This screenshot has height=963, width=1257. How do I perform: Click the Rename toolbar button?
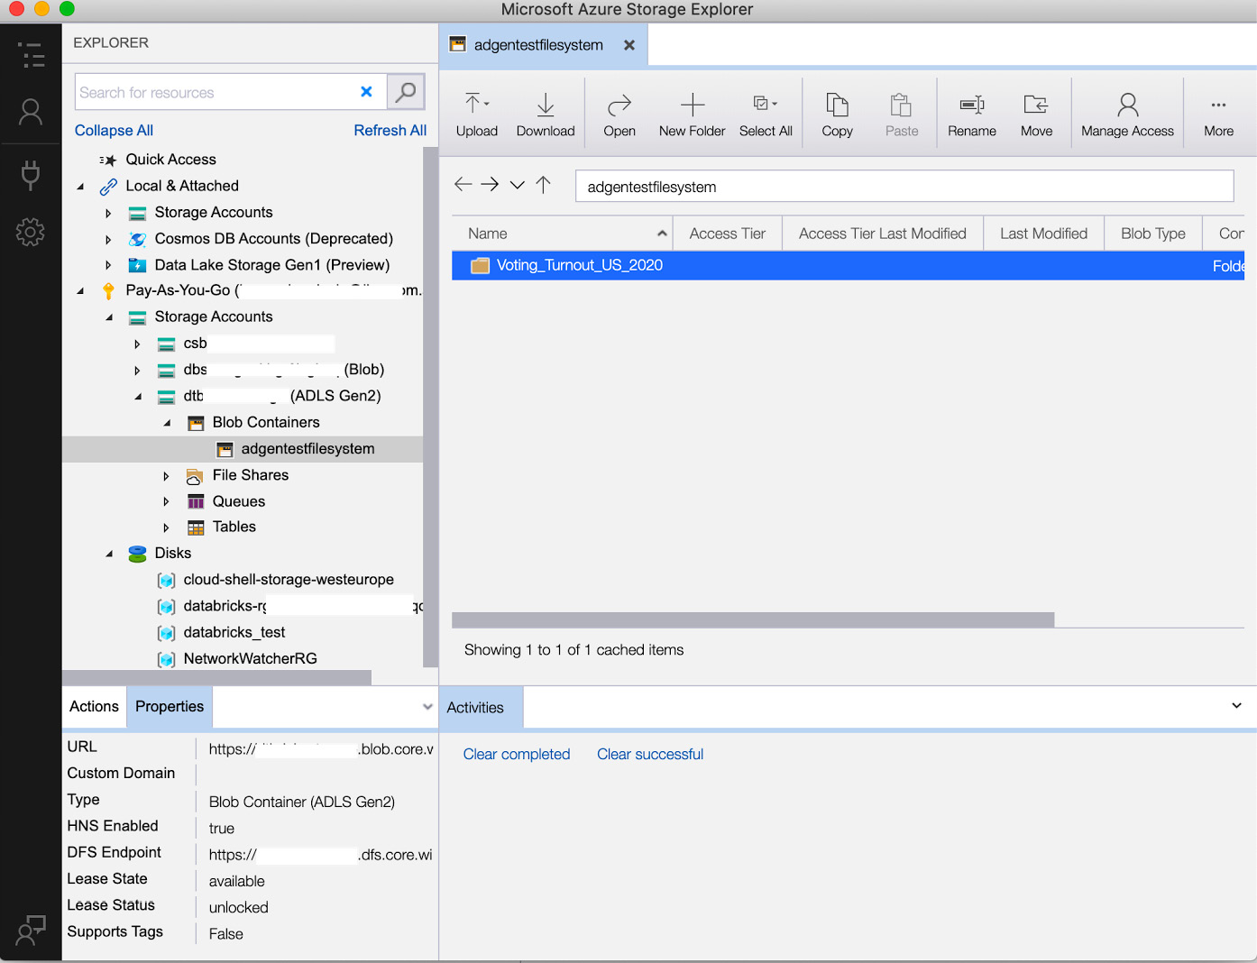(972, 115)
